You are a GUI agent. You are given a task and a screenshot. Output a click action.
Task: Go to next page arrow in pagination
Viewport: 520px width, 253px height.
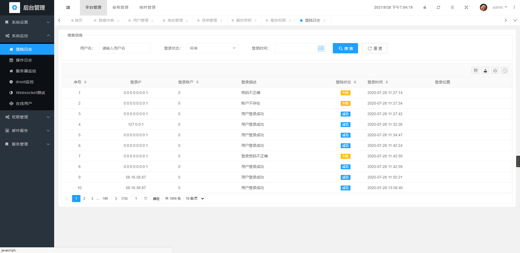116,199
